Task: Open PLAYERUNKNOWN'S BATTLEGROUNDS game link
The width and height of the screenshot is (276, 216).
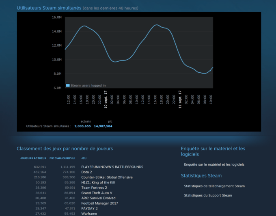Action: pyautogui.click(x=112, y=167)
